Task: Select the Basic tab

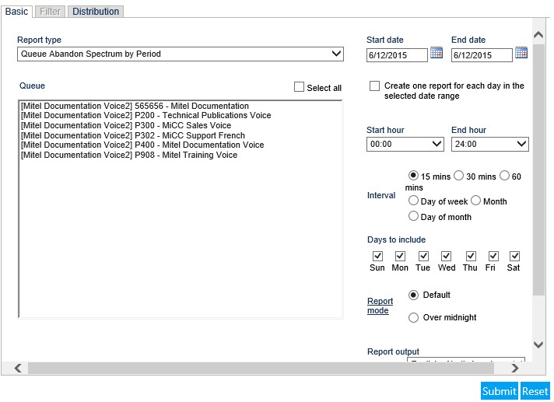Action: (16, 12)
